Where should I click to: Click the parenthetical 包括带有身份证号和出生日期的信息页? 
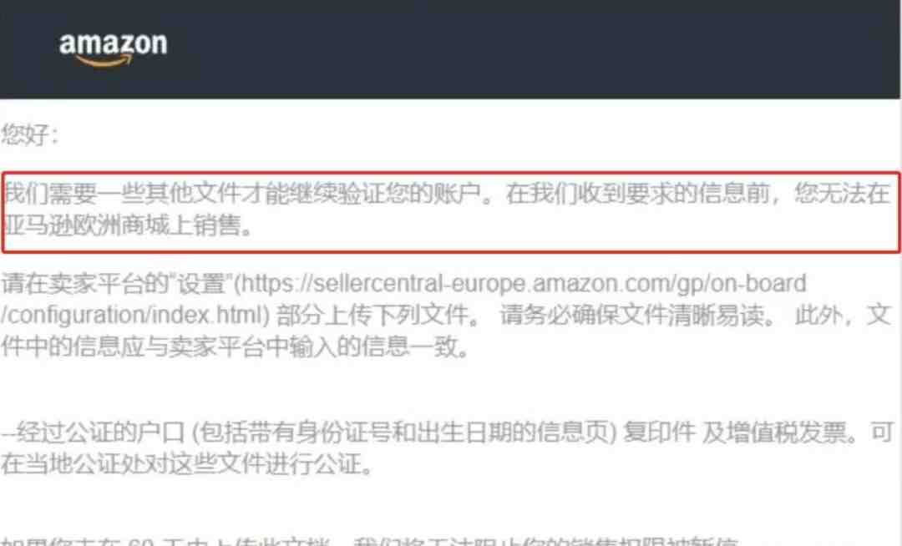pos(404,432)
